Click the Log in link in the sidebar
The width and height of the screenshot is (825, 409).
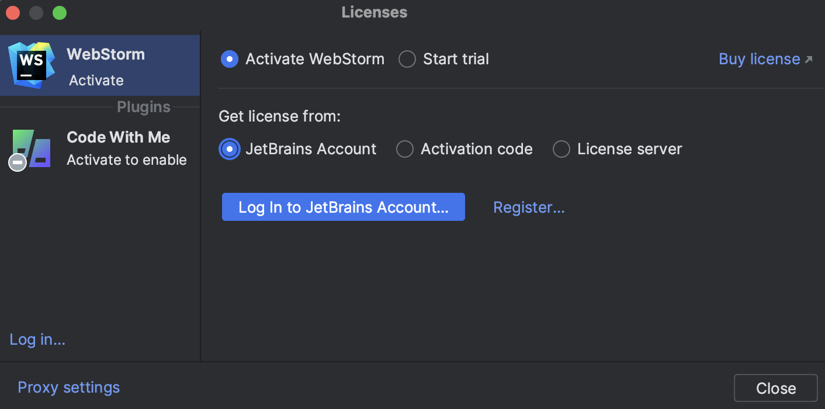point(37,339)
